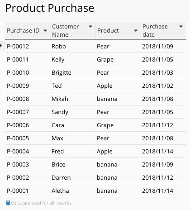Open the Purchase ID column dropdown arrow
This screenshot has height=210, width=190.
45,31
